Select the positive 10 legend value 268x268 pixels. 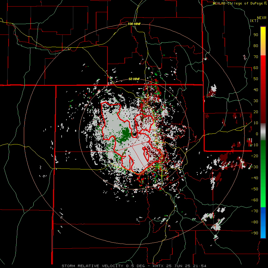[x=256, y=123]
